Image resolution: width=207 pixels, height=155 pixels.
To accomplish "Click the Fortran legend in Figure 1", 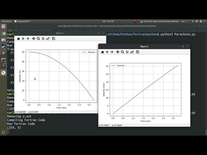I will click(89, 52).
